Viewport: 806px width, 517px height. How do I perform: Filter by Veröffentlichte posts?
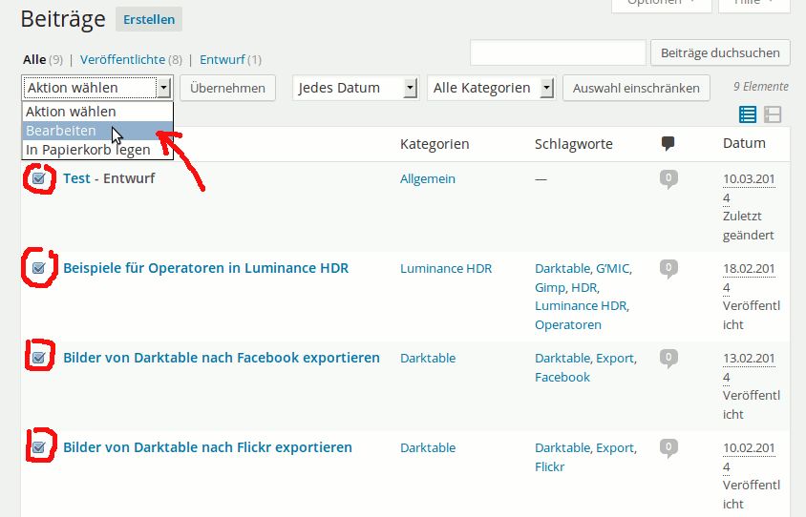[123, 59]
